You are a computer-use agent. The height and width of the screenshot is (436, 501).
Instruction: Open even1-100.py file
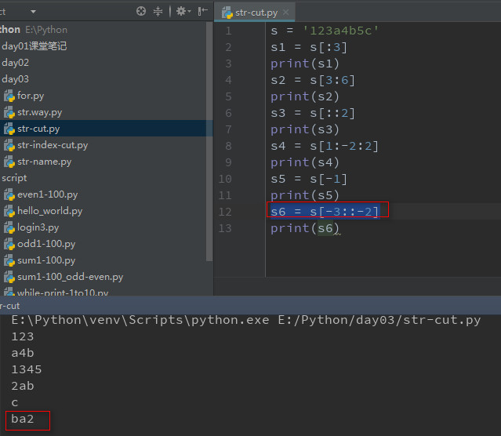click(x=48, y=194)
